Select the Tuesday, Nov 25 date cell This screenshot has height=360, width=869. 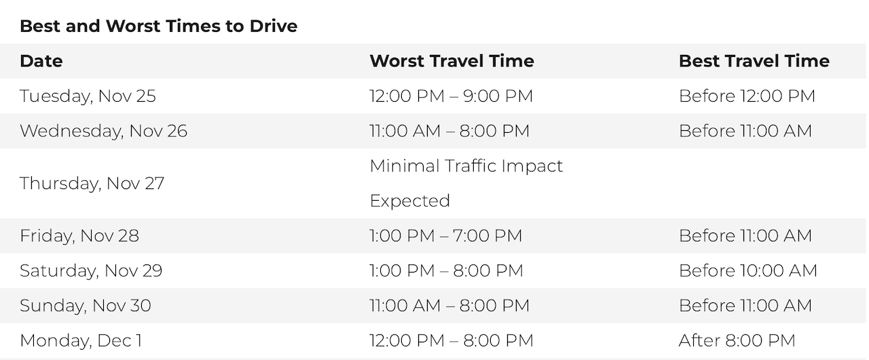point(88,96)
